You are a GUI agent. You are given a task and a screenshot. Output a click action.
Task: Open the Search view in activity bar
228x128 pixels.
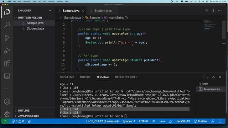pyautogui.click(x=7, y=25)
